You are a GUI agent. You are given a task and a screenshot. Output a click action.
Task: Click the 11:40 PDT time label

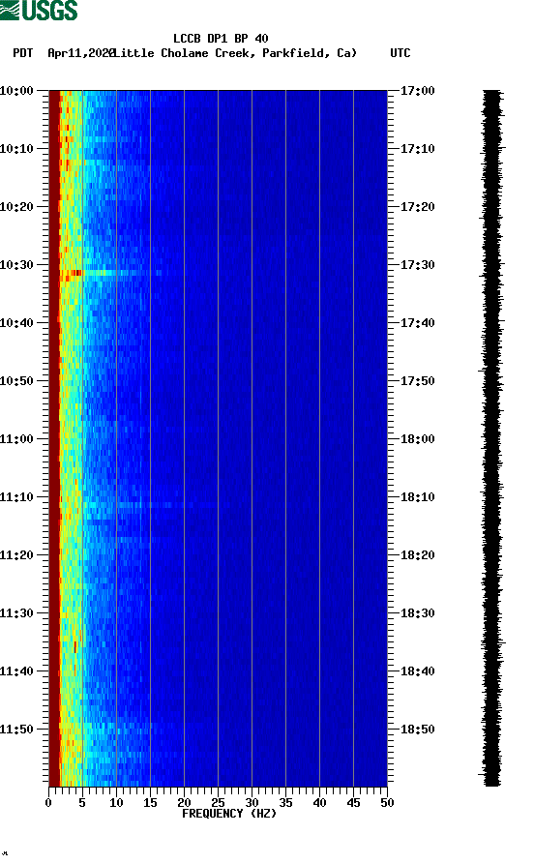(x=16, y=670)
